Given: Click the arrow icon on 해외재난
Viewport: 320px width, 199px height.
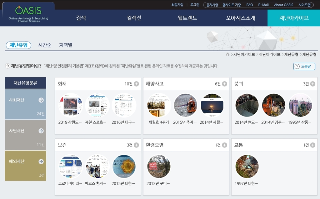Looking at the screenshot, I should (41, 162).
